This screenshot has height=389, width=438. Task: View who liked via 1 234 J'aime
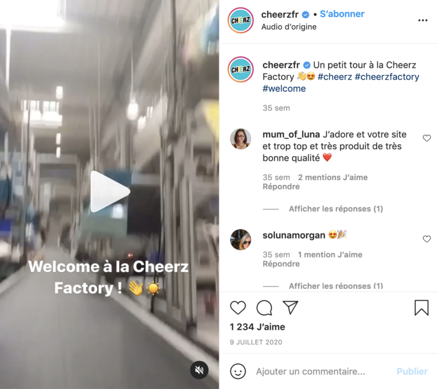257,327
